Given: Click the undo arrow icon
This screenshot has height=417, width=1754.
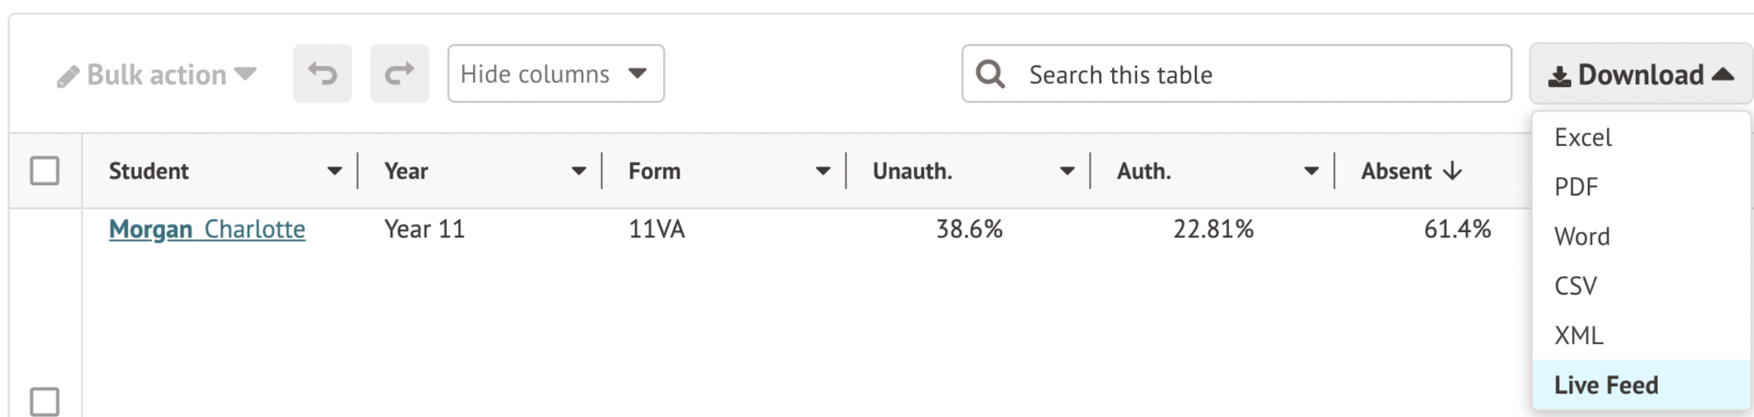Looking at the screenshot, I should (x=322, y=73).
